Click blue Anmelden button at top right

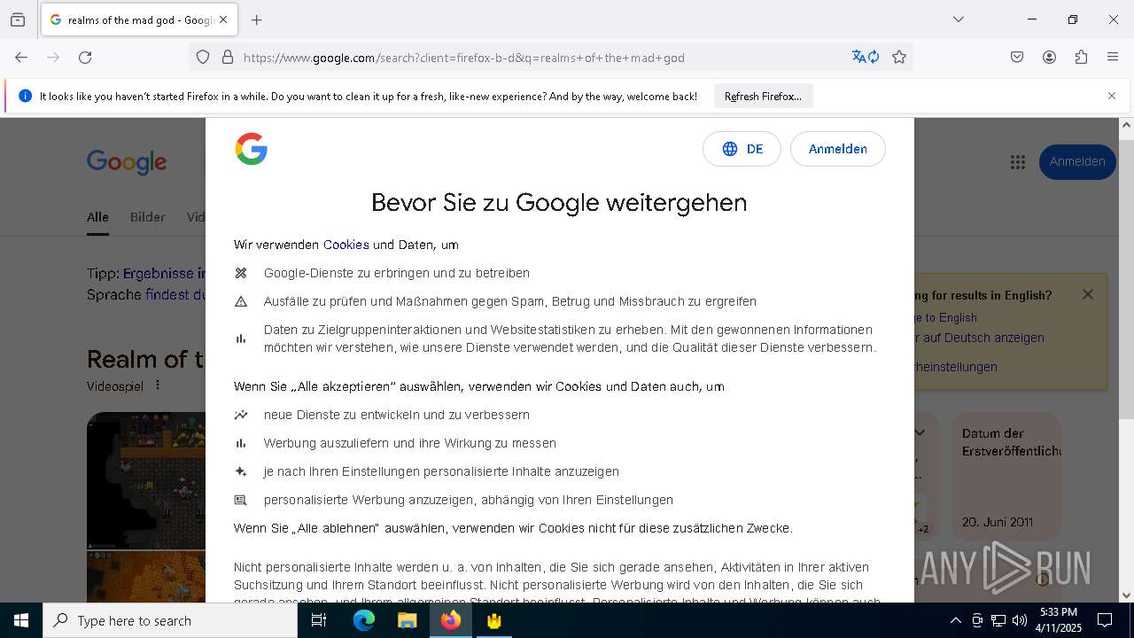coord(1077,162)
